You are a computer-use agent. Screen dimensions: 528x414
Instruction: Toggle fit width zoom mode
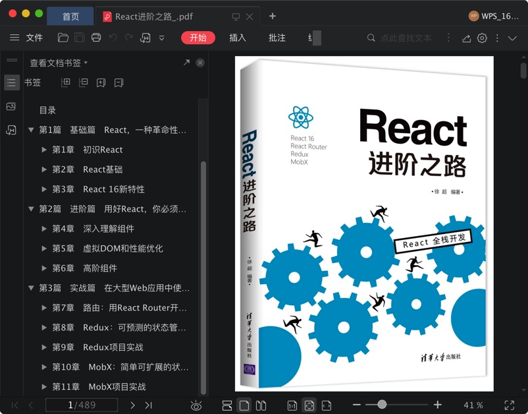[327, 405]
